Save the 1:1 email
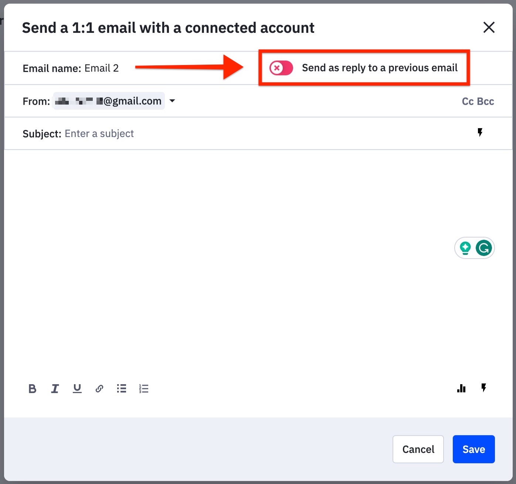516x484 pixels. 473,449
